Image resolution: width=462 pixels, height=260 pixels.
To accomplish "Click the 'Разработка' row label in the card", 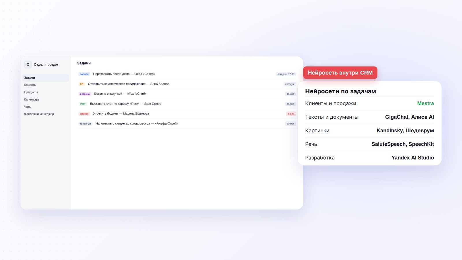I will [320, 158].
